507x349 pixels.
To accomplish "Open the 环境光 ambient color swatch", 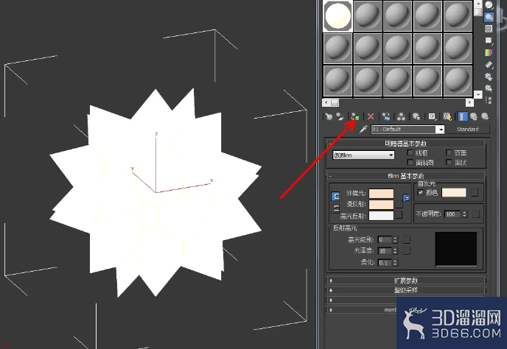I will tap(381, 193).
